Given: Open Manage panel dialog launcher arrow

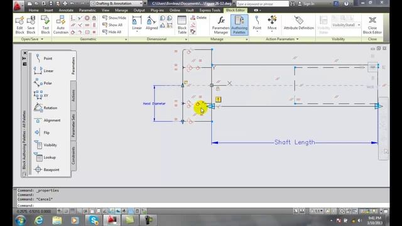Looking at the screenshot, I should pyautogui.click(x=247, y=40).
